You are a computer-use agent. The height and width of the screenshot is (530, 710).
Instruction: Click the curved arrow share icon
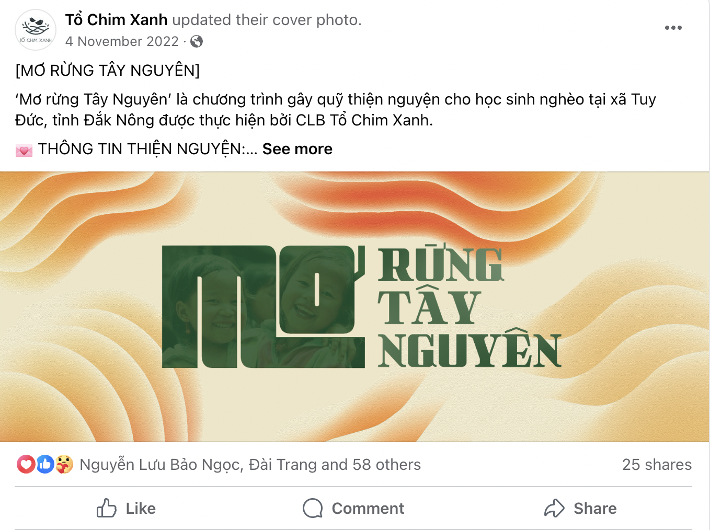click(554, 508)
